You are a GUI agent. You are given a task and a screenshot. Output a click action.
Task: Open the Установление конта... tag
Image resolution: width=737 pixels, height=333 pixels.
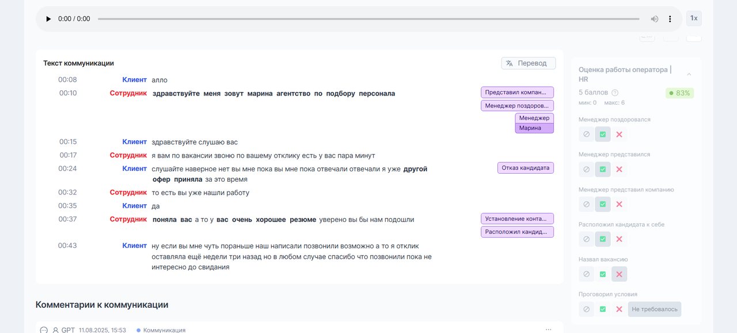517,219
